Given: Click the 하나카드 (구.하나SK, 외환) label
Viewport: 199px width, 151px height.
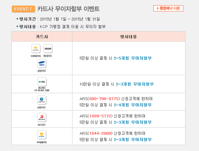Looking at the screenshot, I should pyautogui.click(x=42, y=89).
